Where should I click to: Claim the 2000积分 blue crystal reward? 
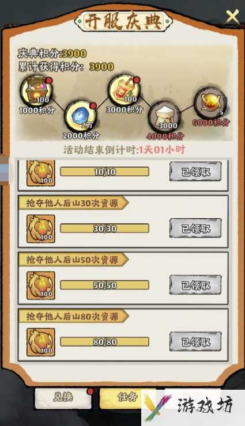(81, 116)
